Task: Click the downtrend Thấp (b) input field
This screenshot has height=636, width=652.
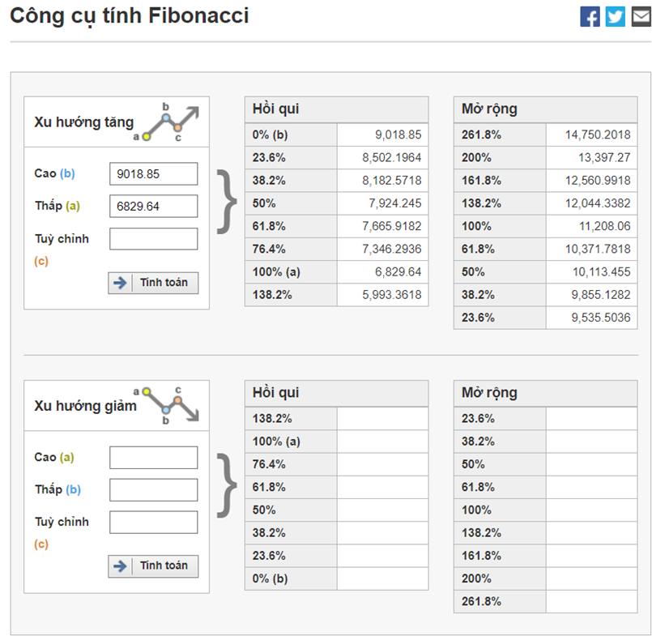Action: click(x=153, y=489)
